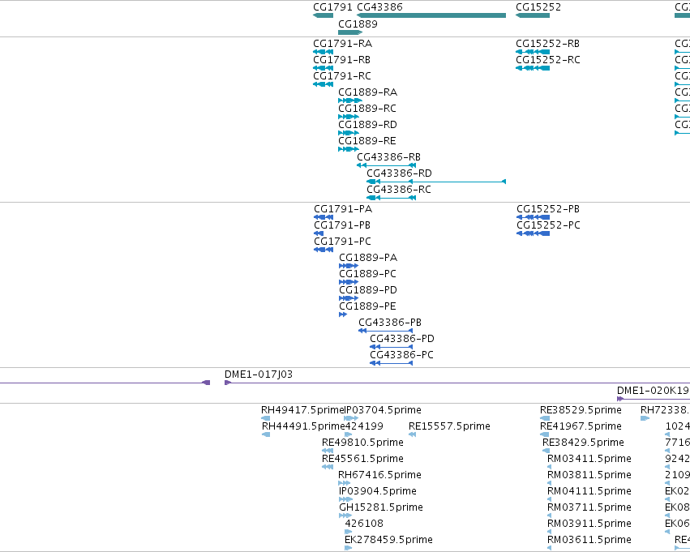This screenshot has height=552, width=690.
Task: Select EST IP03704.5prime
Action: [x=383, y=410]
